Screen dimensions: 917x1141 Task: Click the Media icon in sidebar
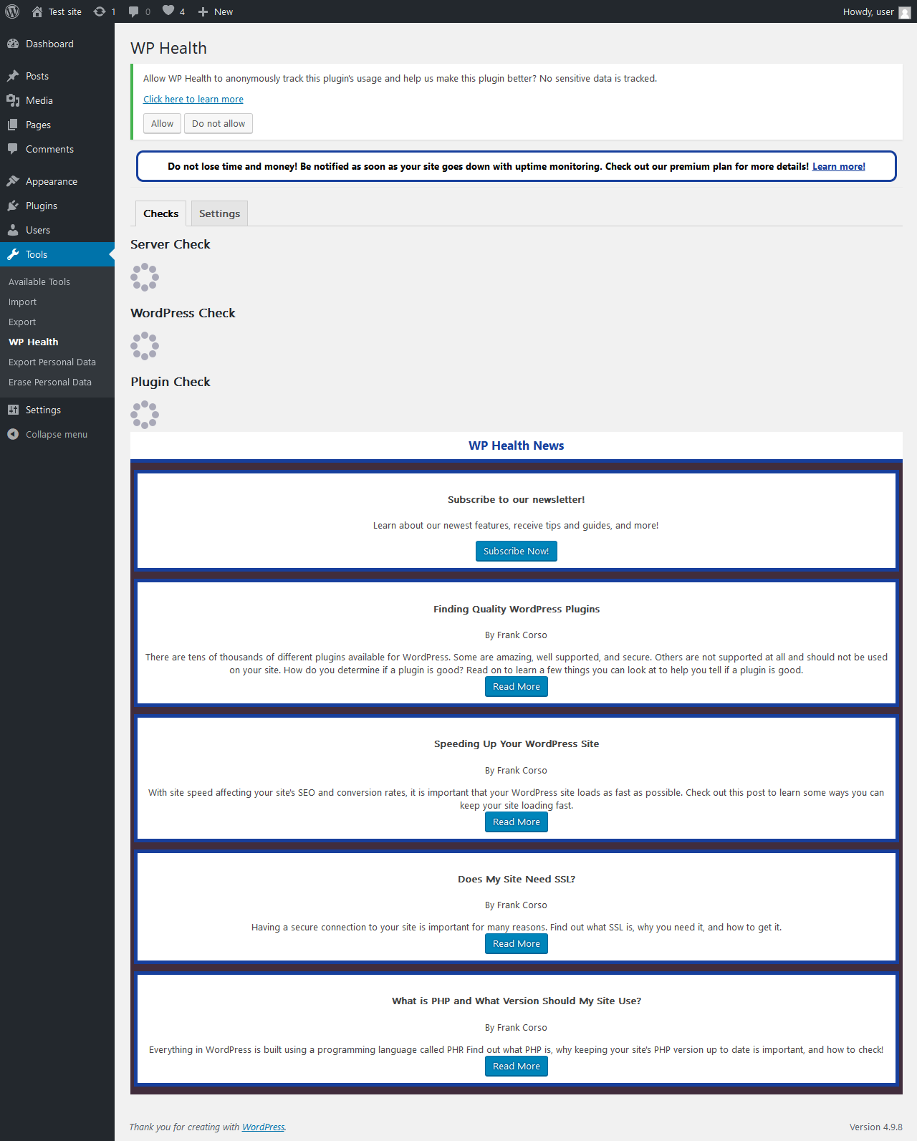tap(13, 100)
